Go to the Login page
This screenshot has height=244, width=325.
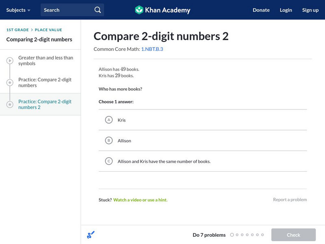286,10
